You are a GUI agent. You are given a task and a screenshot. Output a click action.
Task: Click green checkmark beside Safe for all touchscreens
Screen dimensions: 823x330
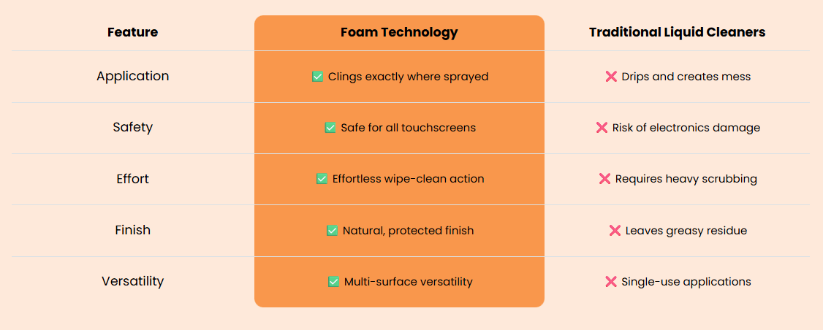pyautogui.click(x=330, y=128)
